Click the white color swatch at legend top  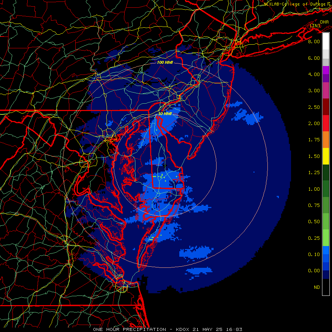pyautogui.click(x=326, y=41)
